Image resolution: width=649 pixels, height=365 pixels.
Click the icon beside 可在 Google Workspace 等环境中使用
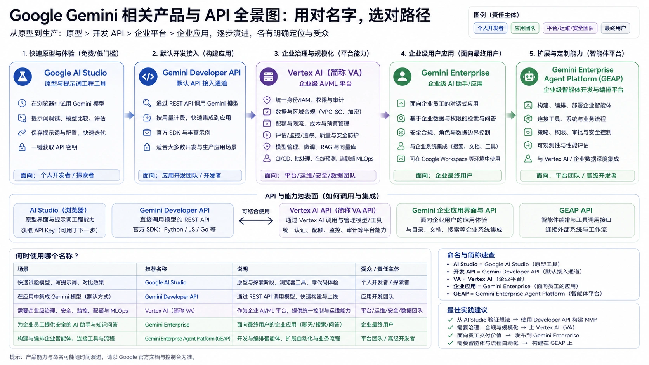pyautogui.click(x=401, y=159)
